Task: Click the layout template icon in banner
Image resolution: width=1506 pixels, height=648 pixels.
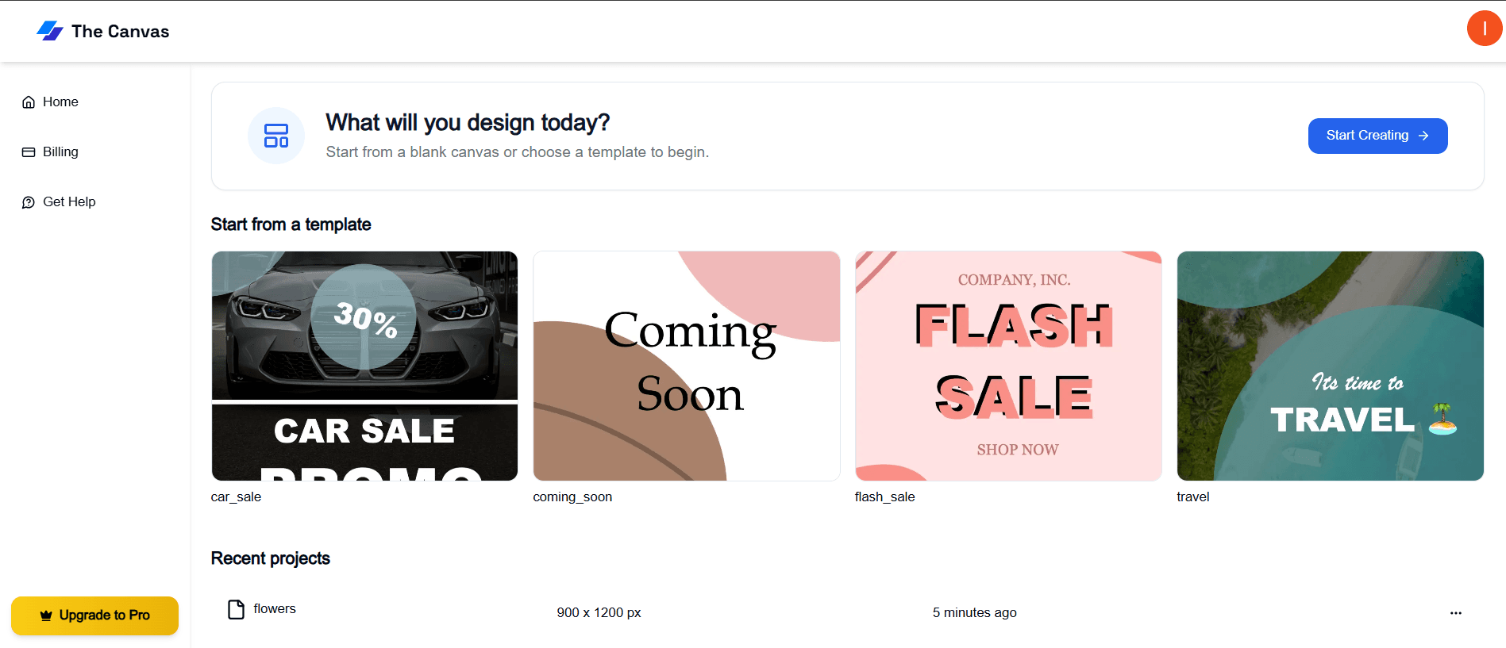Action: tap(276, 136)
